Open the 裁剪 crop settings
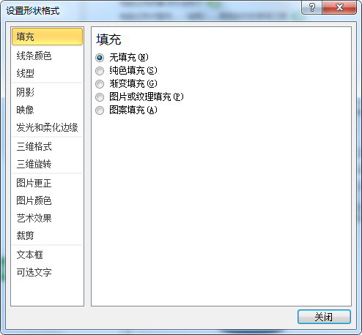This screenshot has height=335, width=362. 47,236
